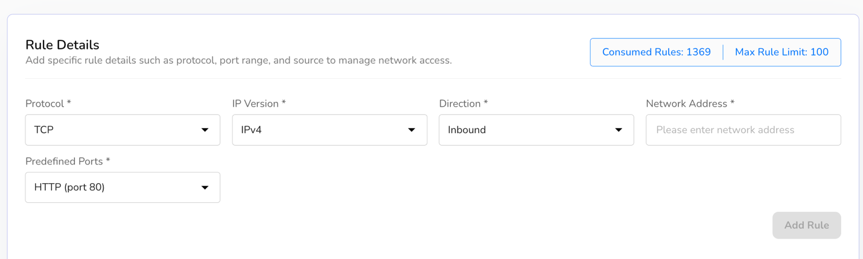Click the rule details description text

coord(238,60)
